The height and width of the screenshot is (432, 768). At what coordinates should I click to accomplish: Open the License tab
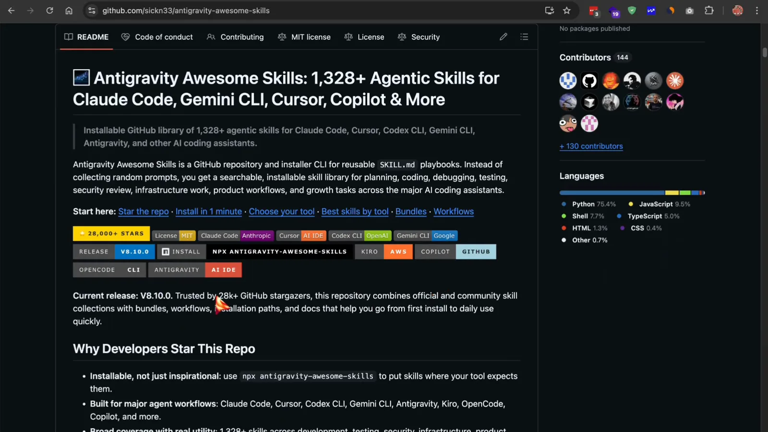(x=364, y=37)
